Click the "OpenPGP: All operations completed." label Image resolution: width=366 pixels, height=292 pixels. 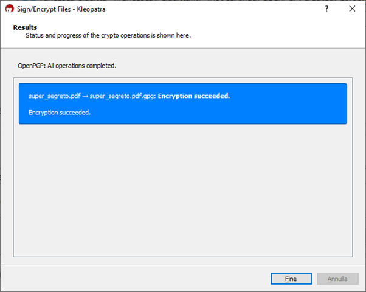tap(67, 65)
